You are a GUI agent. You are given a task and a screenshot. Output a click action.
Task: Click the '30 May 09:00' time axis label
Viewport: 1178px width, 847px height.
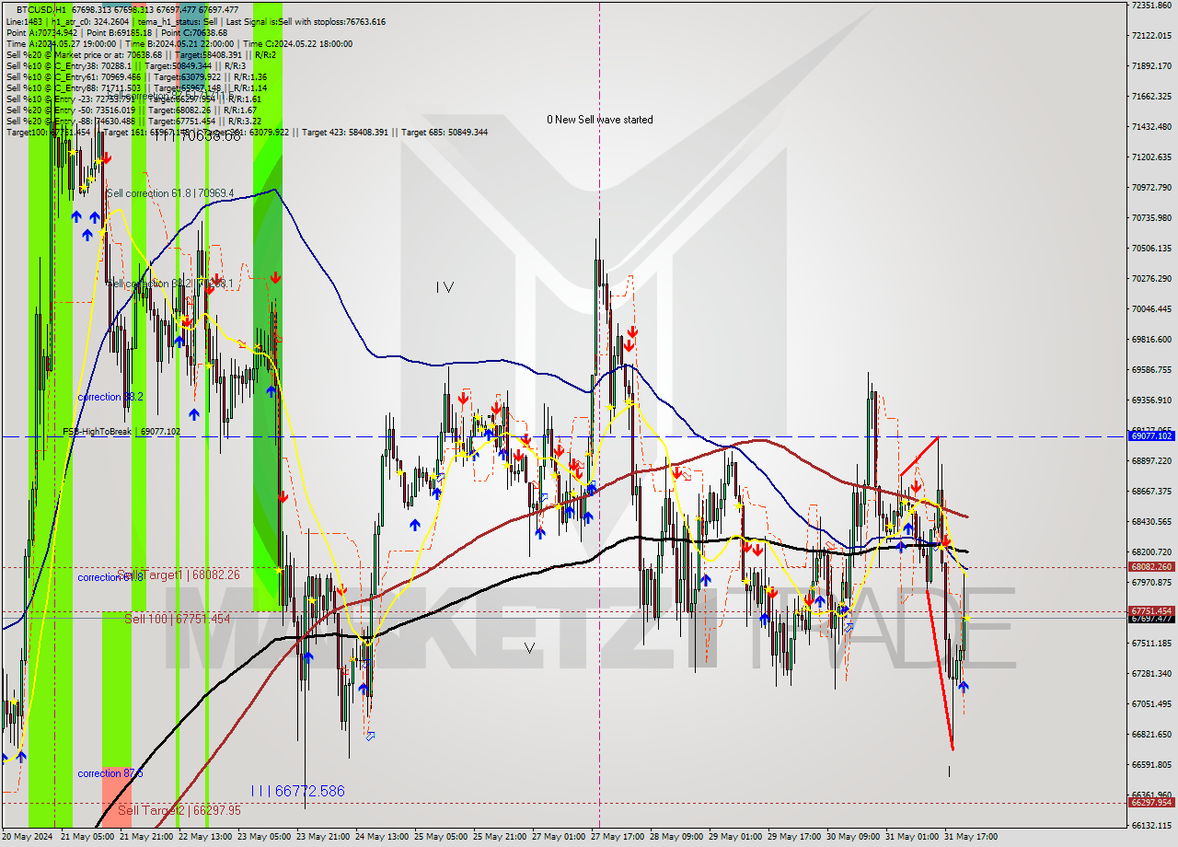click(853, 837)
